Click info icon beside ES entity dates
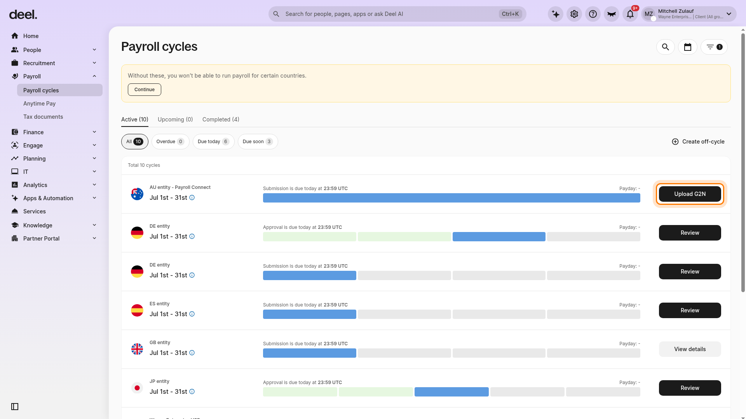The height and width of the screenshot is (419, 746). [192, 314]
